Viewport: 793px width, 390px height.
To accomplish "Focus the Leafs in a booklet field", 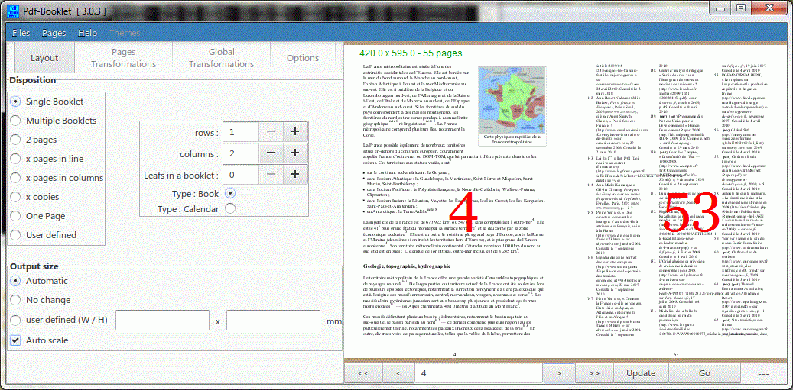I will [241, 175].
